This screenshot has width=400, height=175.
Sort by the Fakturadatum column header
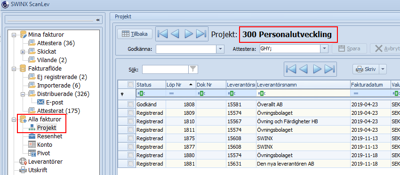tap(370, 84)
